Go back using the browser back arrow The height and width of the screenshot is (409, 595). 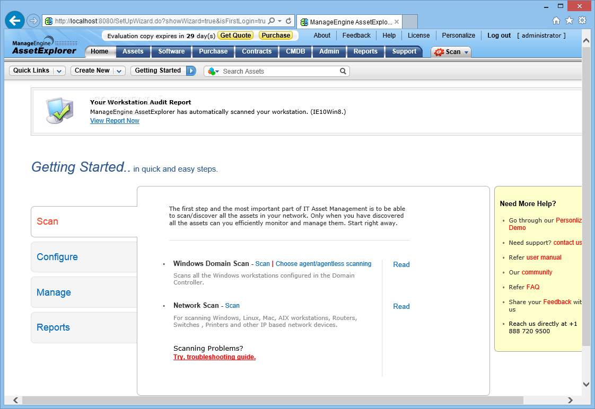pyautogui.click(x=15, y=21)
